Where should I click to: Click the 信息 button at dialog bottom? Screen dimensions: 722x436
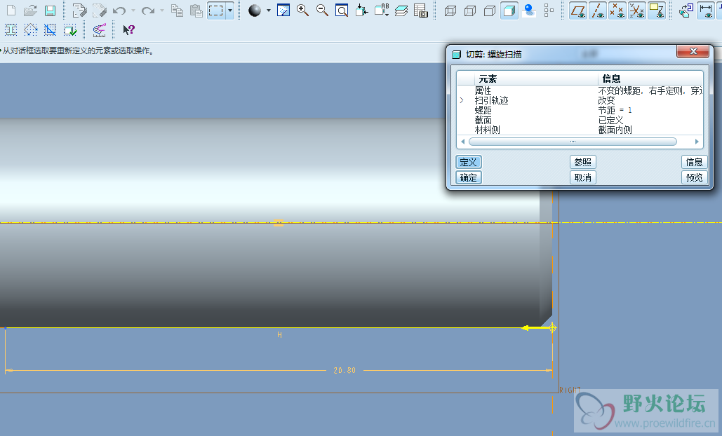click(695, 162)
